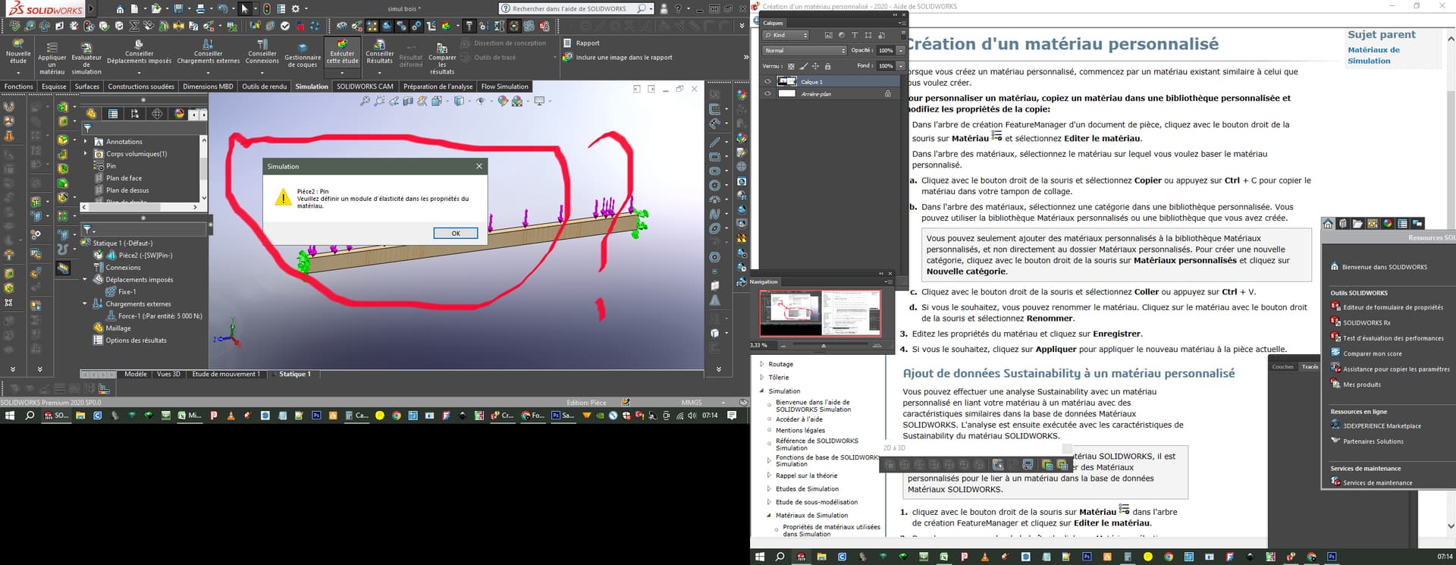1456x565 pixels.
Task: Click the Rapport icon in ribbon
Action: click(568, 43)
